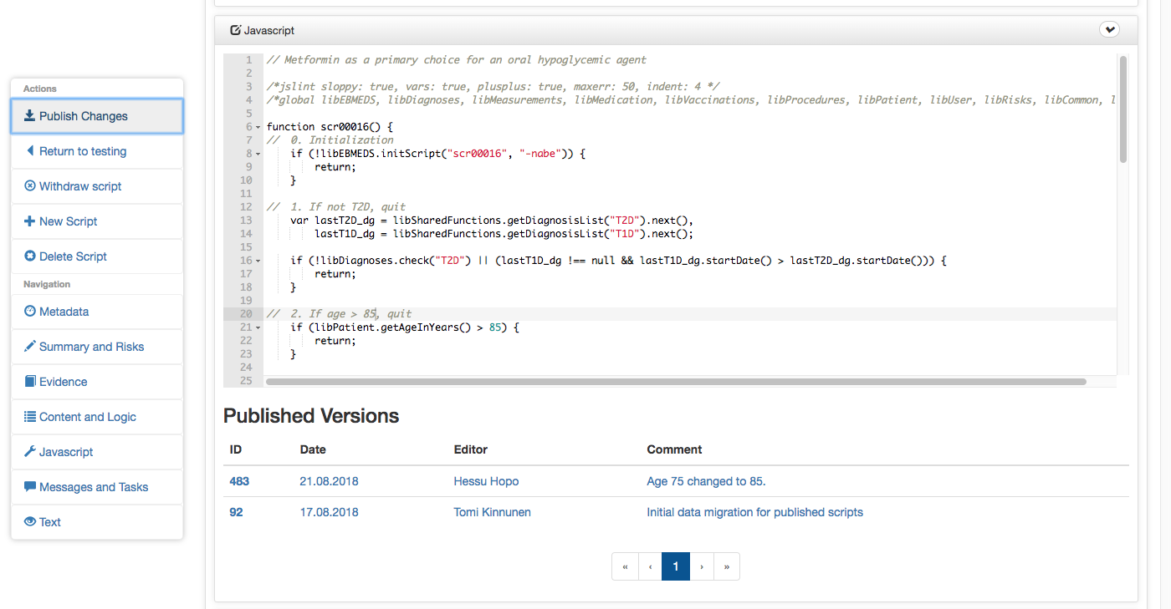Click the Evidence book icon

[30, 382]
